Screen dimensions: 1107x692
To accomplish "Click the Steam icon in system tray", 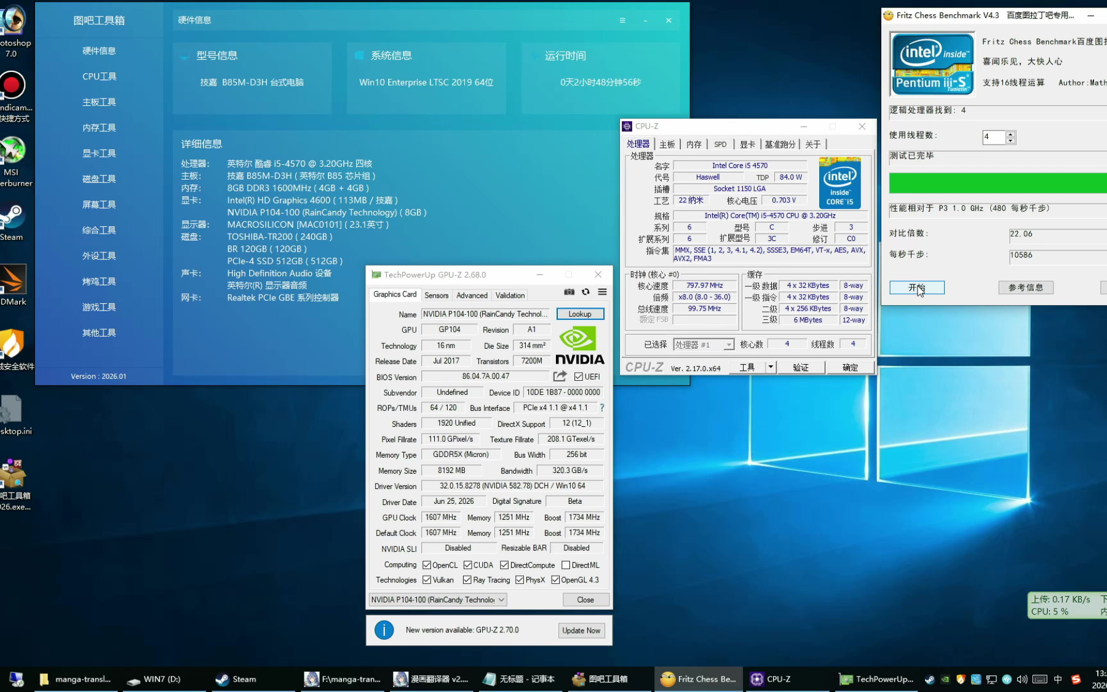I will pos(930,679).
